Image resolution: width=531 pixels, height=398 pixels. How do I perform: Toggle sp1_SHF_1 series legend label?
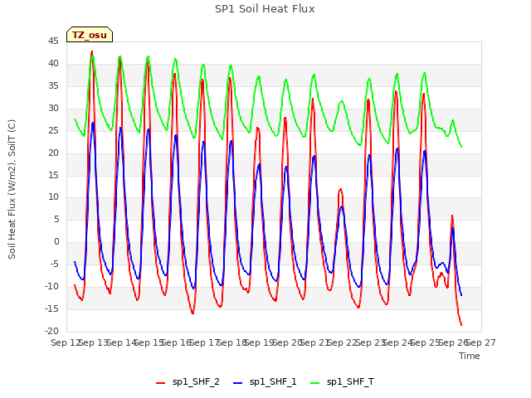pos(273,382)
